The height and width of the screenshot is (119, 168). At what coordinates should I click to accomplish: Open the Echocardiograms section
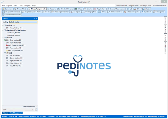[132, 12]
